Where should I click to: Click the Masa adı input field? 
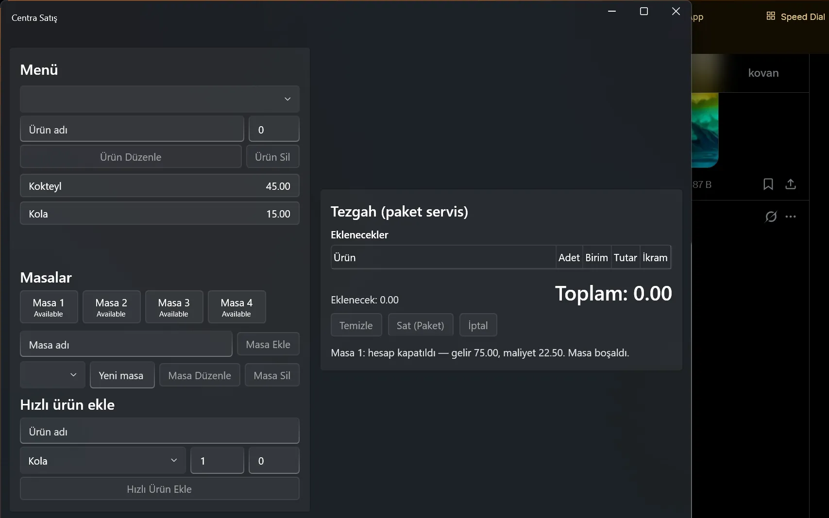click(x=126, y=344)
